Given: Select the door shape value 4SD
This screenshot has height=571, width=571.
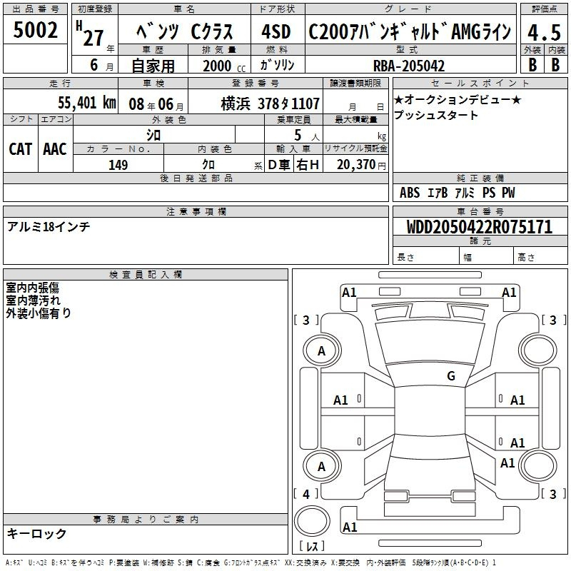Looking at the screenshot, I should pyautogui.click(x=276, y=31).
